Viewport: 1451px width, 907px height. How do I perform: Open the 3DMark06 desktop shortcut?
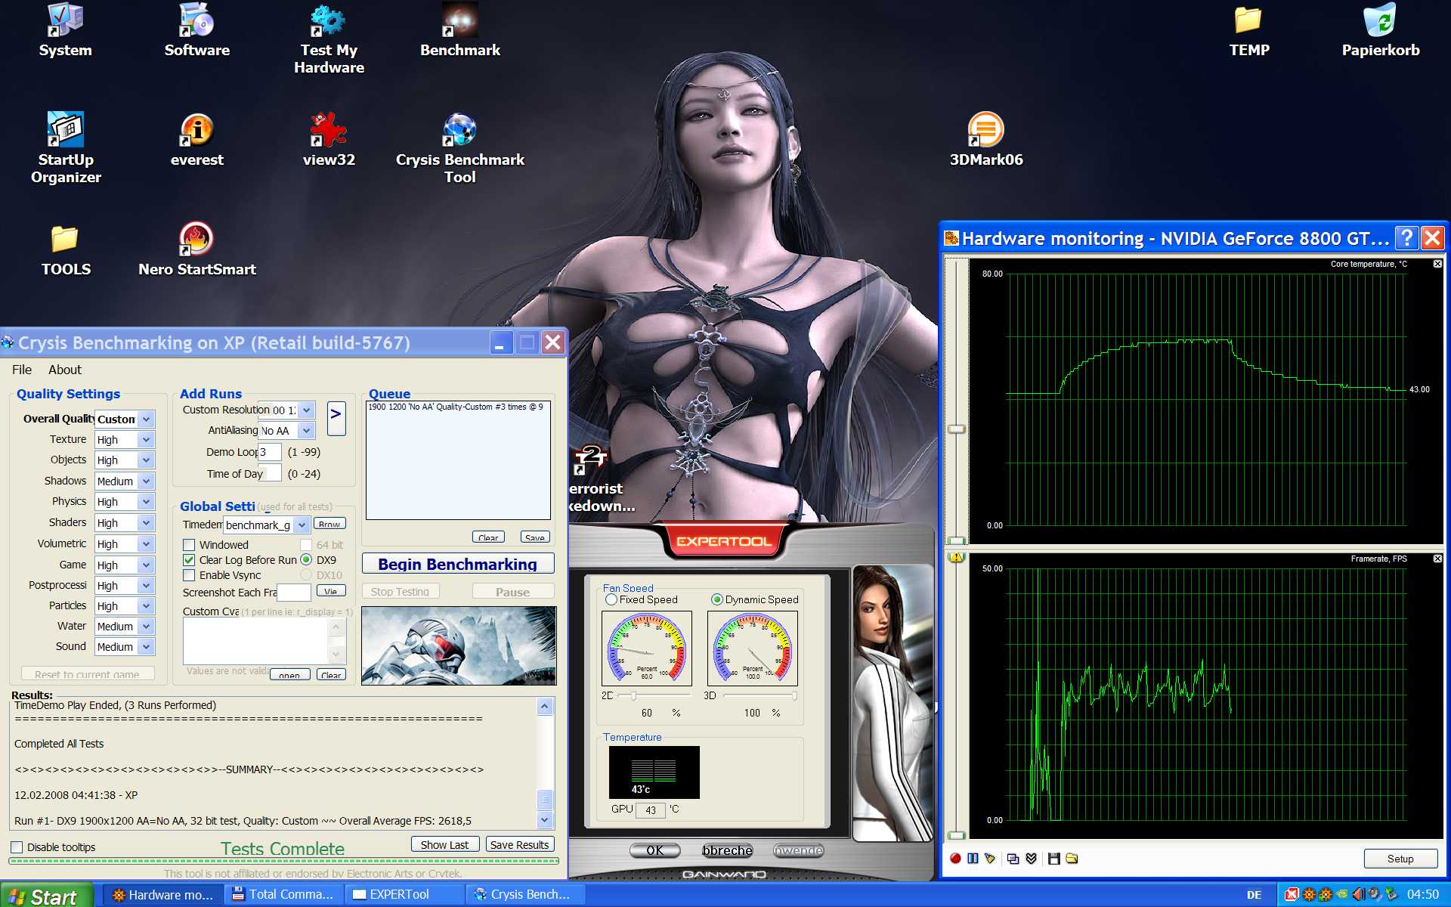[x=985, y=131]
